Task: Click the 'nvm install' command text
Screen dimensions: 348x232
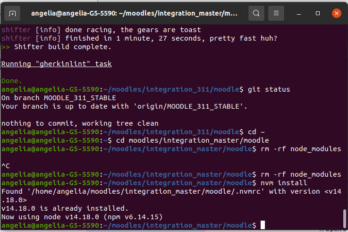Action: pos(284,183)
